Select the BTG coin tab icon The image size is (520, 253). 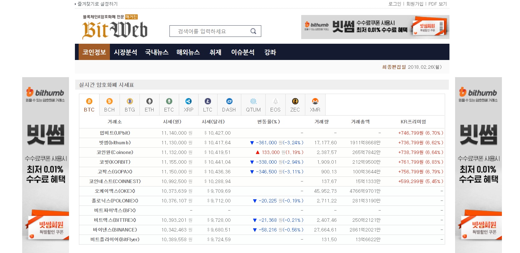[130, 101]
